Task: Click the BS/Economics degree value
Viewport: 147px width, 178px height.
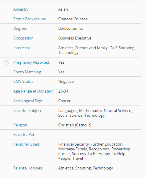Action: 71,28
